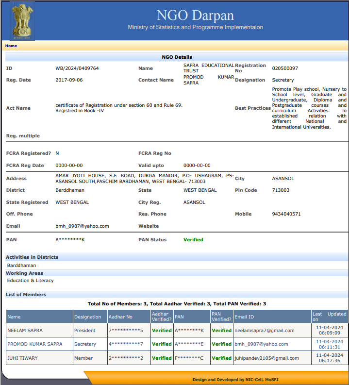The image size is (349, 385).
Task: Click the national emblem logo in header
Action: click(x=21, y=21)
